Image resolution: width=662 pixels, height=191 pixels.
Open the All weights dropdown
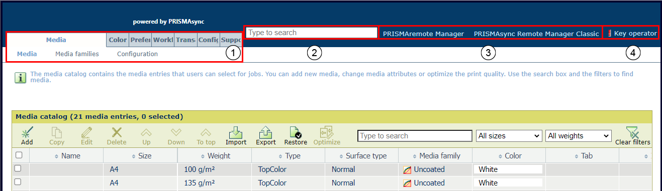tap(579, 136)
